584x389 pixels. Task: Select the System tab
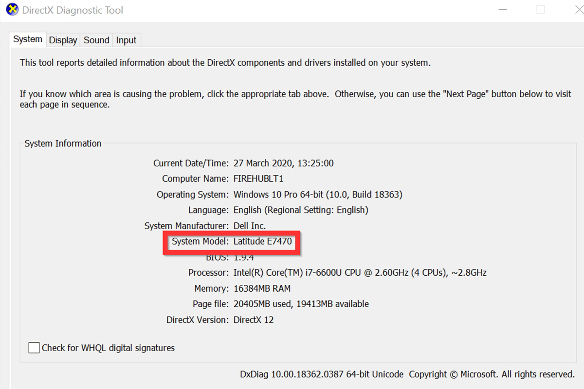point(28,39)
